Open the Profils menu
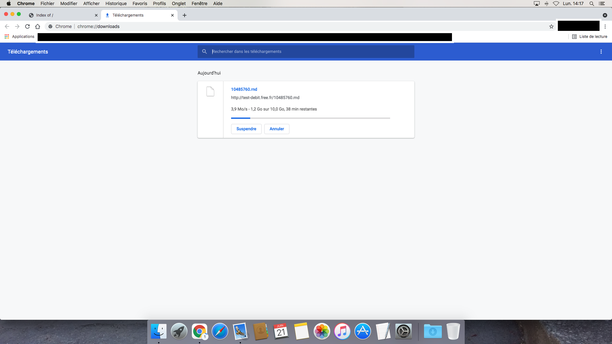 coord(159,4)
